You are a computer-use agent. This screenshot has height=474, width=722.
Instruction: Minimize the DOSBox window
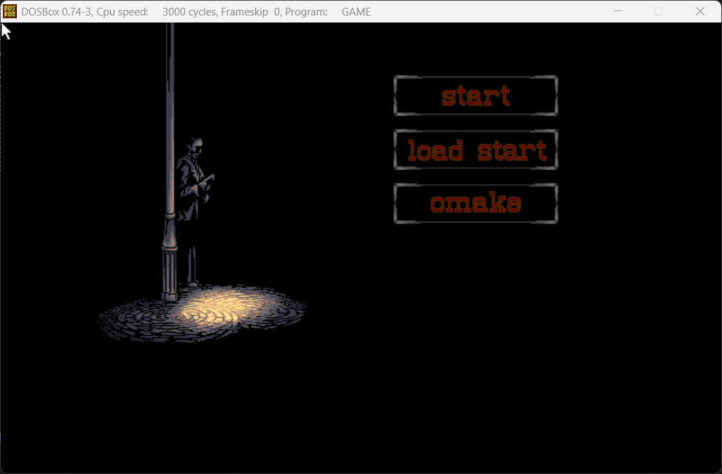coord(618,11)
